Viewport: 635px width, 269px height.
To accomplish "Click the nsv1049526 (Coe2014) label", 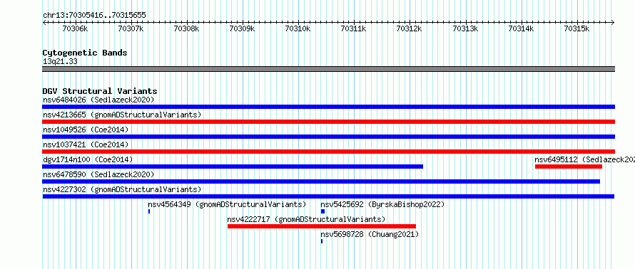I will tap(86, 130).
